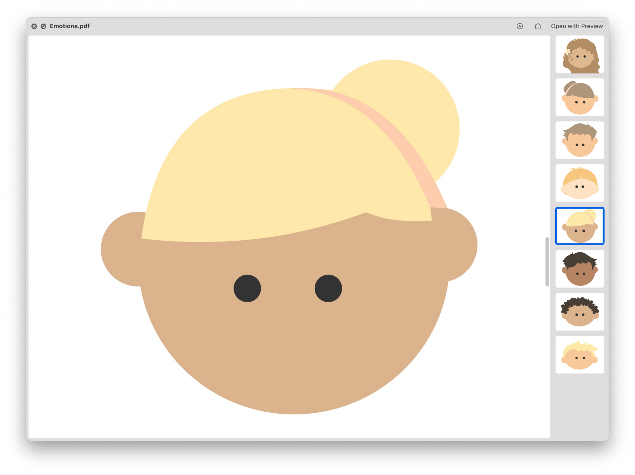Click the highlighted blonde bun thumbnail
The height and width of the screenshot is (475, 635).
click(579, 226)
